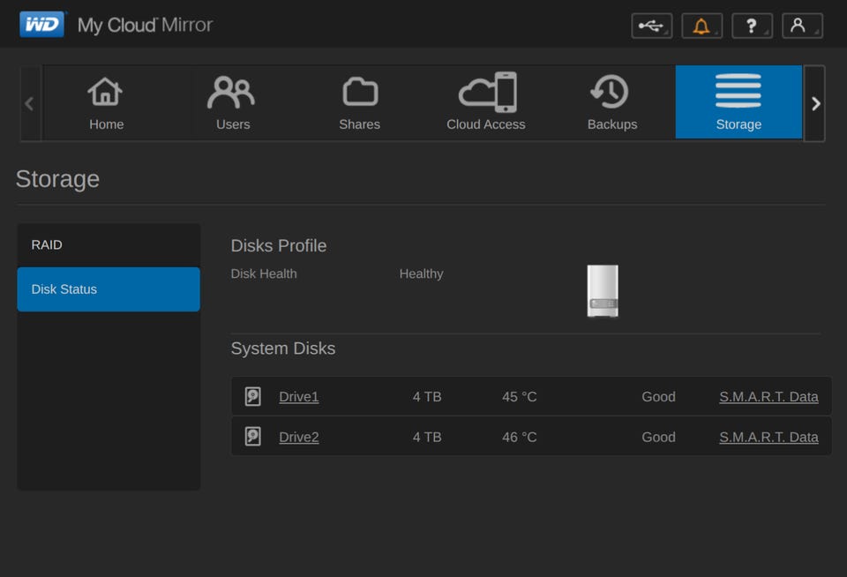Open the Backups section
The width and height of the screenshot is (847, 577).
coord(612,102)
